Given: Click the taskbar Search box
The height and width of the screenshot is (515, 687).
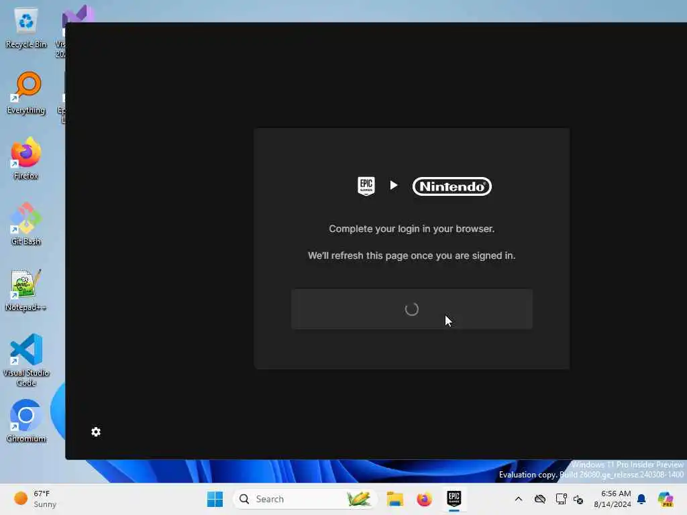Looking at the screenshot, I should pyautogui.click(x=305, y=499).
